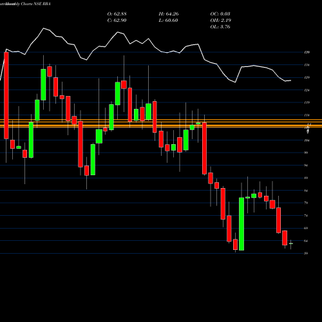Image resolution: width=322 pixels, height=322 pixels.
Task: Select the open value 'O: 62.88'
Action: pyautogui.click(x=117, y=14)
